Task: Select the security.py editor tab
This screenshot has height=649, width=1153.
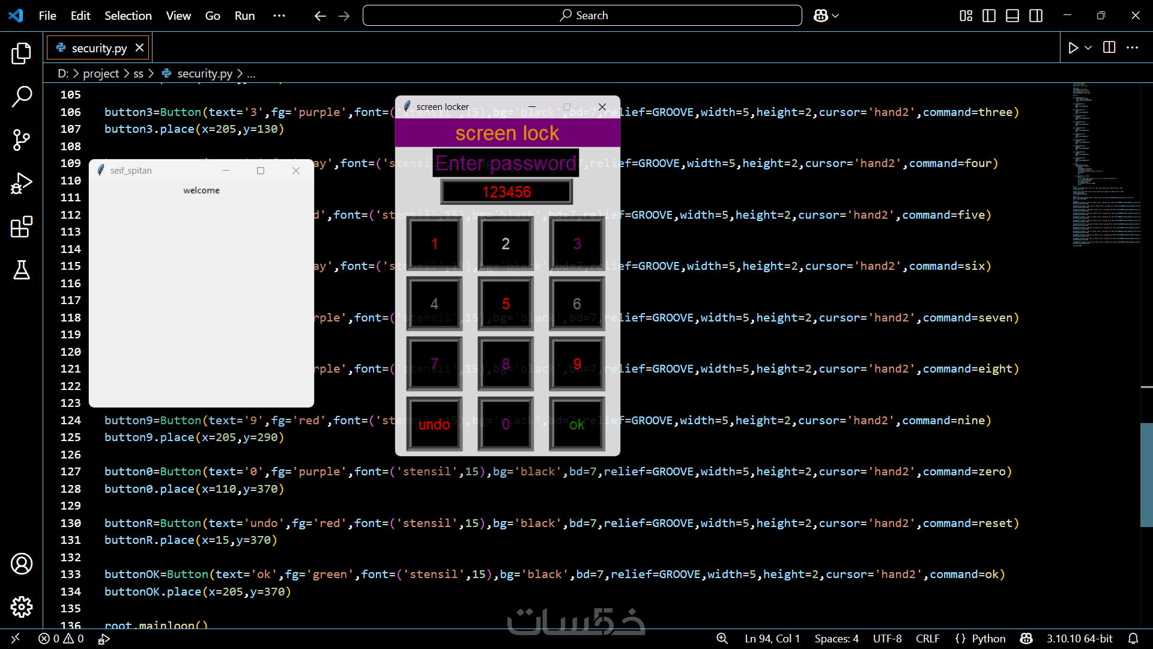Action: coord(98,48)
